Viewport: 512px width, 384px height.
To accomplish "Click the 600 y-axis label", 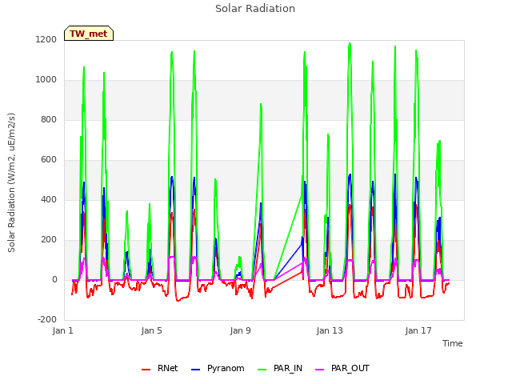I will pyautogui.click(x=49, y=160).
